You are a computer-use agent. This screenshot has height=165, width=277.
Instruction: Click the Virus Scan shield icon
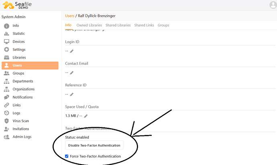tap(6, 121)
